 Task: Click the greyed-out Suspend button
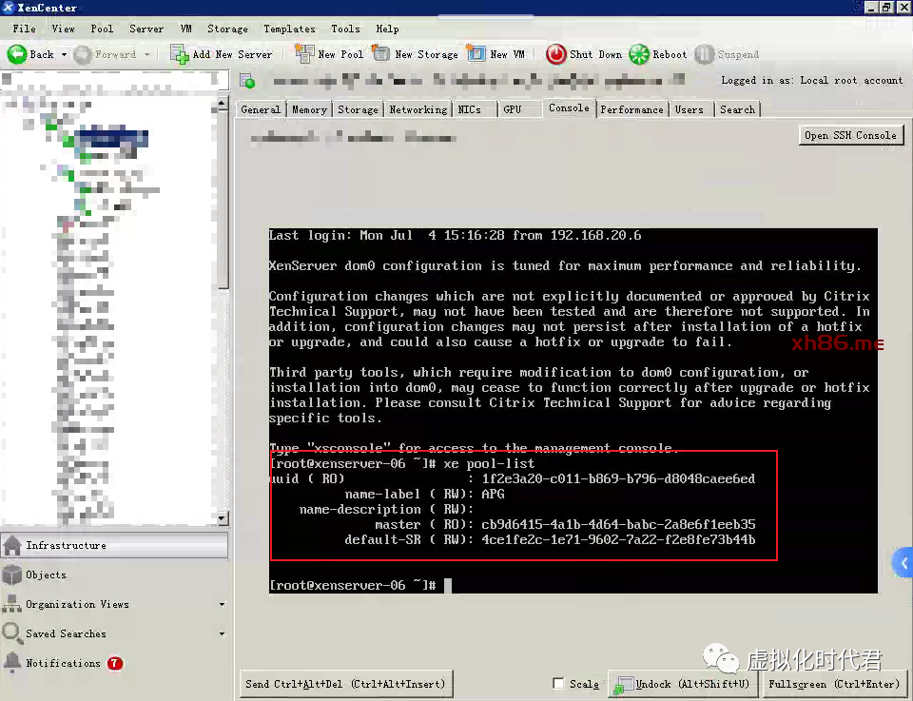(727, 55)
